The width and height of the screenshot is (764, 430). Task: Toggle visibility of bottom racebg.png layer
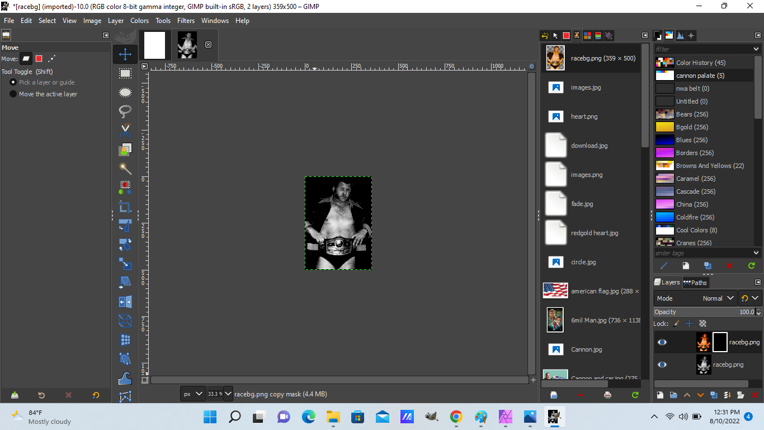coord(662,364)
